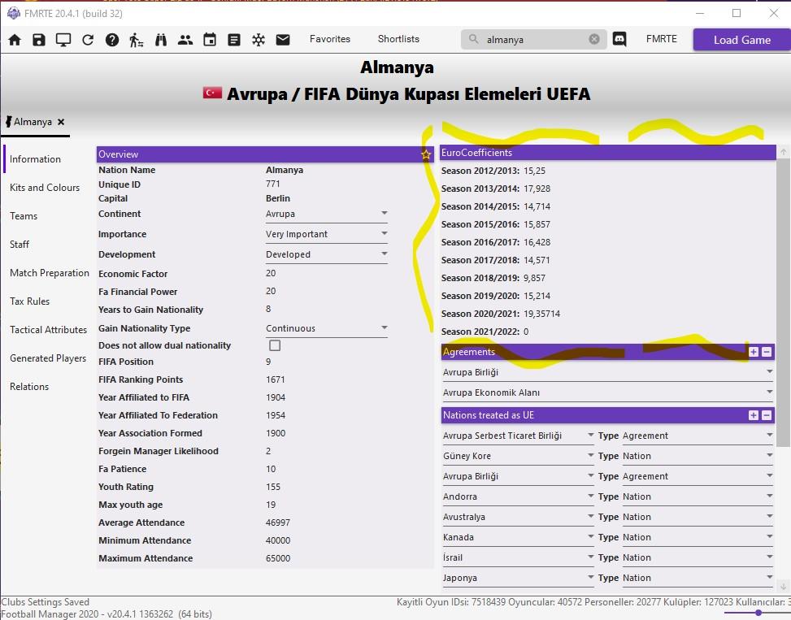The image size is (791, 620).
Task: Close the Almanya tab
Action: tap(60, 121)
